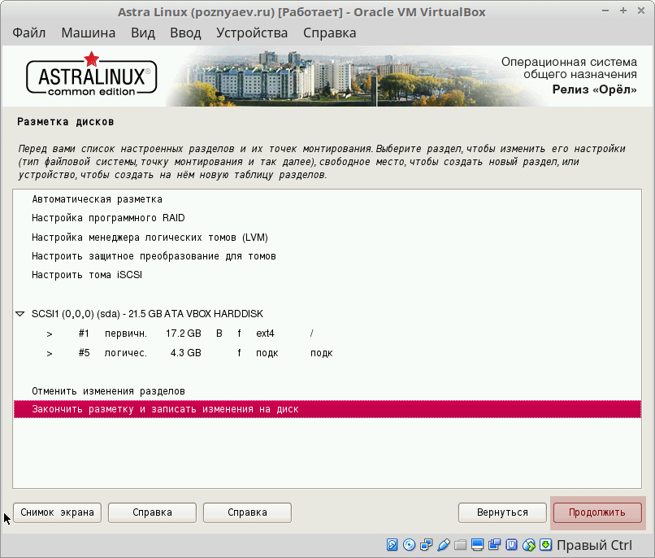This screenshot has width=655, height=558.
Task: Click the Снимок экрана button
Action: pos(57,512)
